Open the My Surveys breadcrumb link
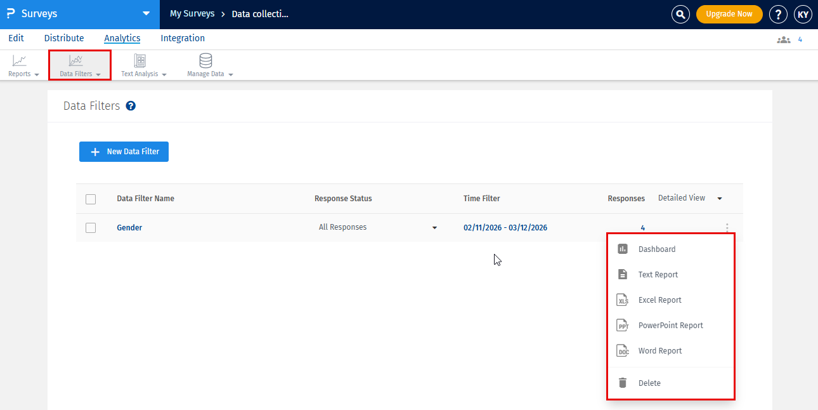This screenshot has width=818, height=410. coord(192,13)
